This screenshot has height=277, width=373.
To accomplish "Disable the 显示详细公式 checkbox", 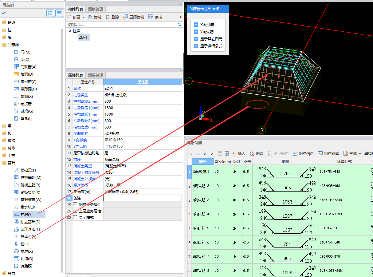I will [196, 46].
